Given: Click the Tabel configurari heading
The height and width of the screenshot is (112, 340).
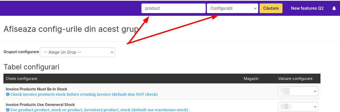Looking at the screenshot, I should click(x=31, y=67).
